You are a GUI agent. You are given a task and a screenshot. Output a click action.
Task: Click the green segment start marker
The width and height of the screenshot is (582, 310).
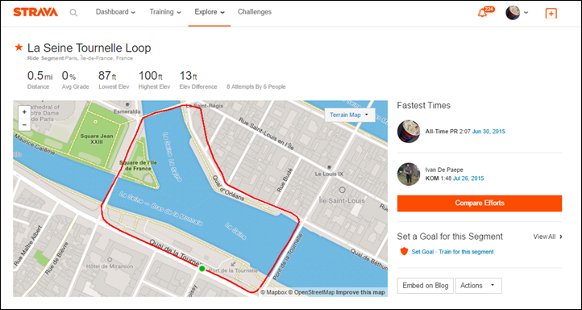click(202, 268)
